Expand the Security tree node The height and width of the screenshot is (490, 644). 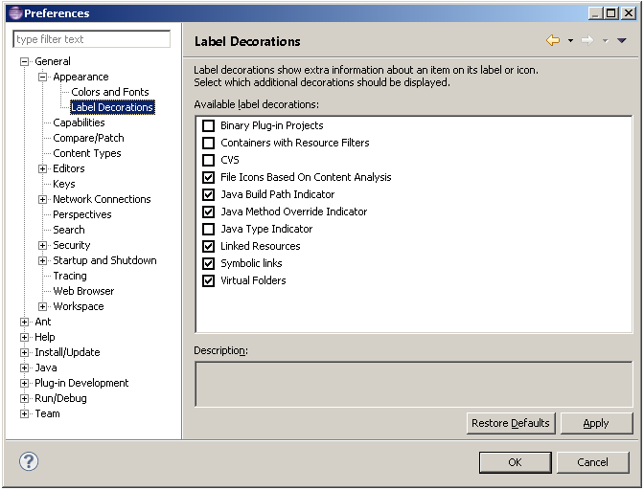(43, 245)
